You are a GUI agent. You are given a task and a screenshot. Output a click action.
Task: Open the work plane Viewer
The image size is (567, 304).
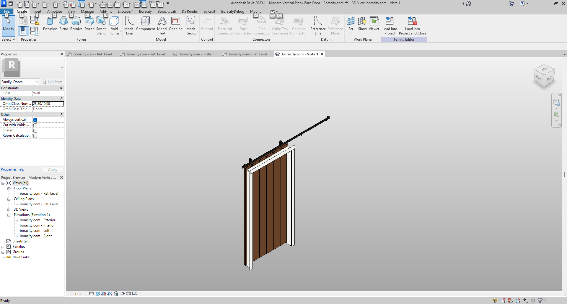pyautogui.click(x=374, y=24)
